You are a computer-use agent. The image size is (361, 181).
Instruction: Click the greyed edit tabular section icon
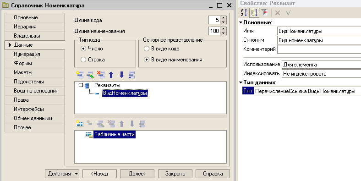click(101, 124)
